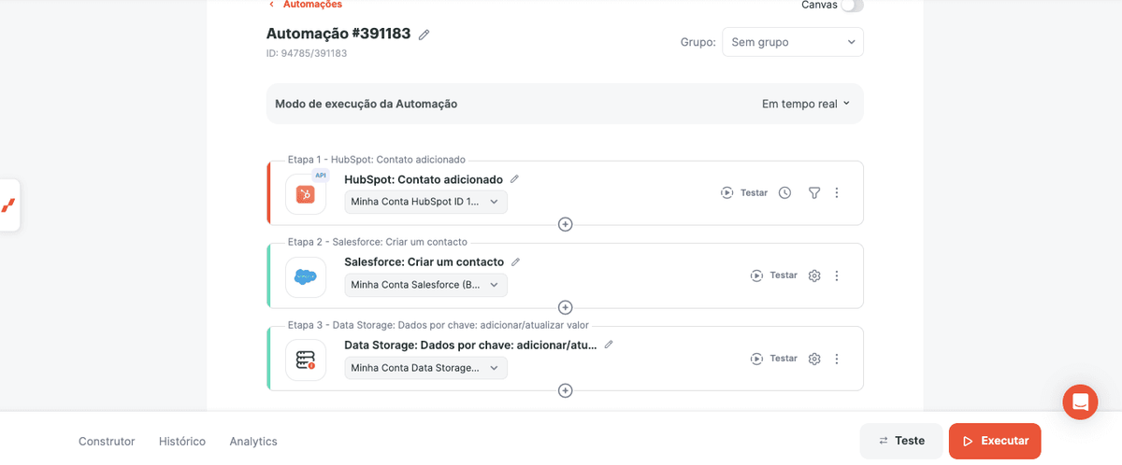Click the Data Storage icon in step 3
The height and width of the screenshot is (465, 1122).
[x=306, y=359]
